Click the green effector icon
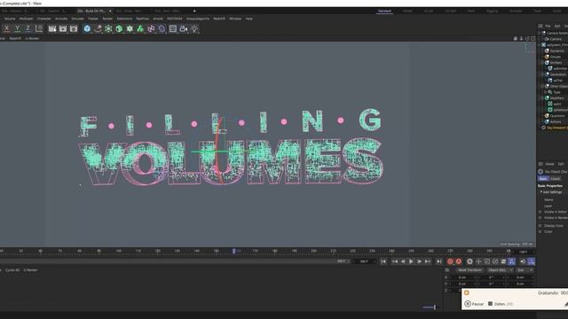Screen dimensions: 568x319 point(140,28)
